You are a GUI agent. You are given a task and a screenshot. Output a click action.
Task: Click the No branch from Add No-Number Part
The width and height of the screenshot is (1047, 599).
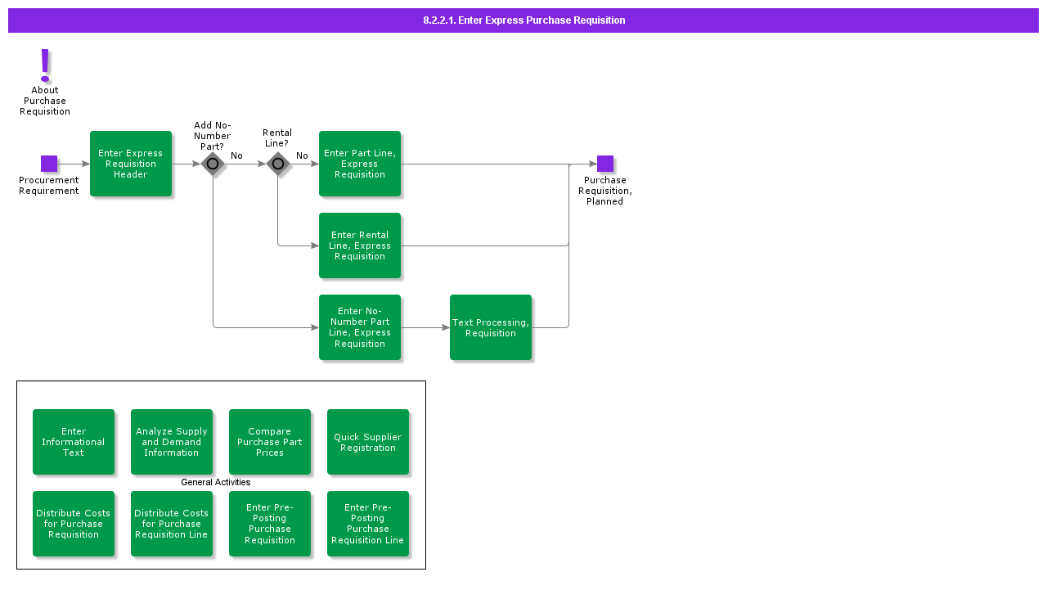237,155
